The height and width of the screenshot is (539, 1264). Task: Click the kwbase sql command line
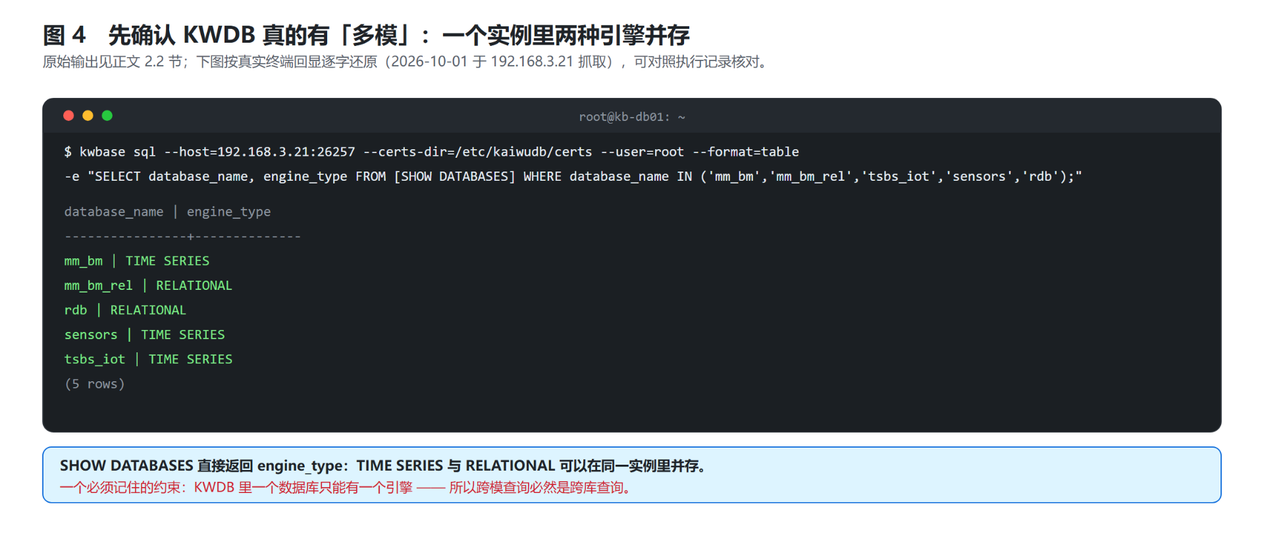click(431, 152)
